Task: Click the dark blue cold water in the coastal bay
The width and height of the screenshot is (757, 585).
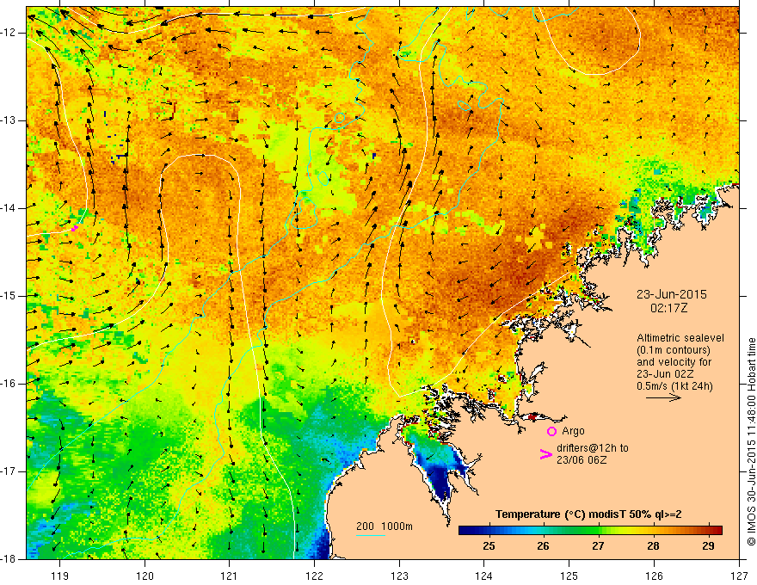Action: tap(441, 481)
